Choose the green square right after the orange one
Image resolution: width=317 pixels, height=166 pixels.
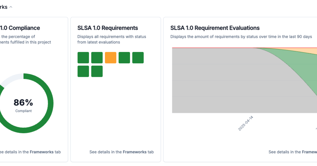[x=124, y=58]
